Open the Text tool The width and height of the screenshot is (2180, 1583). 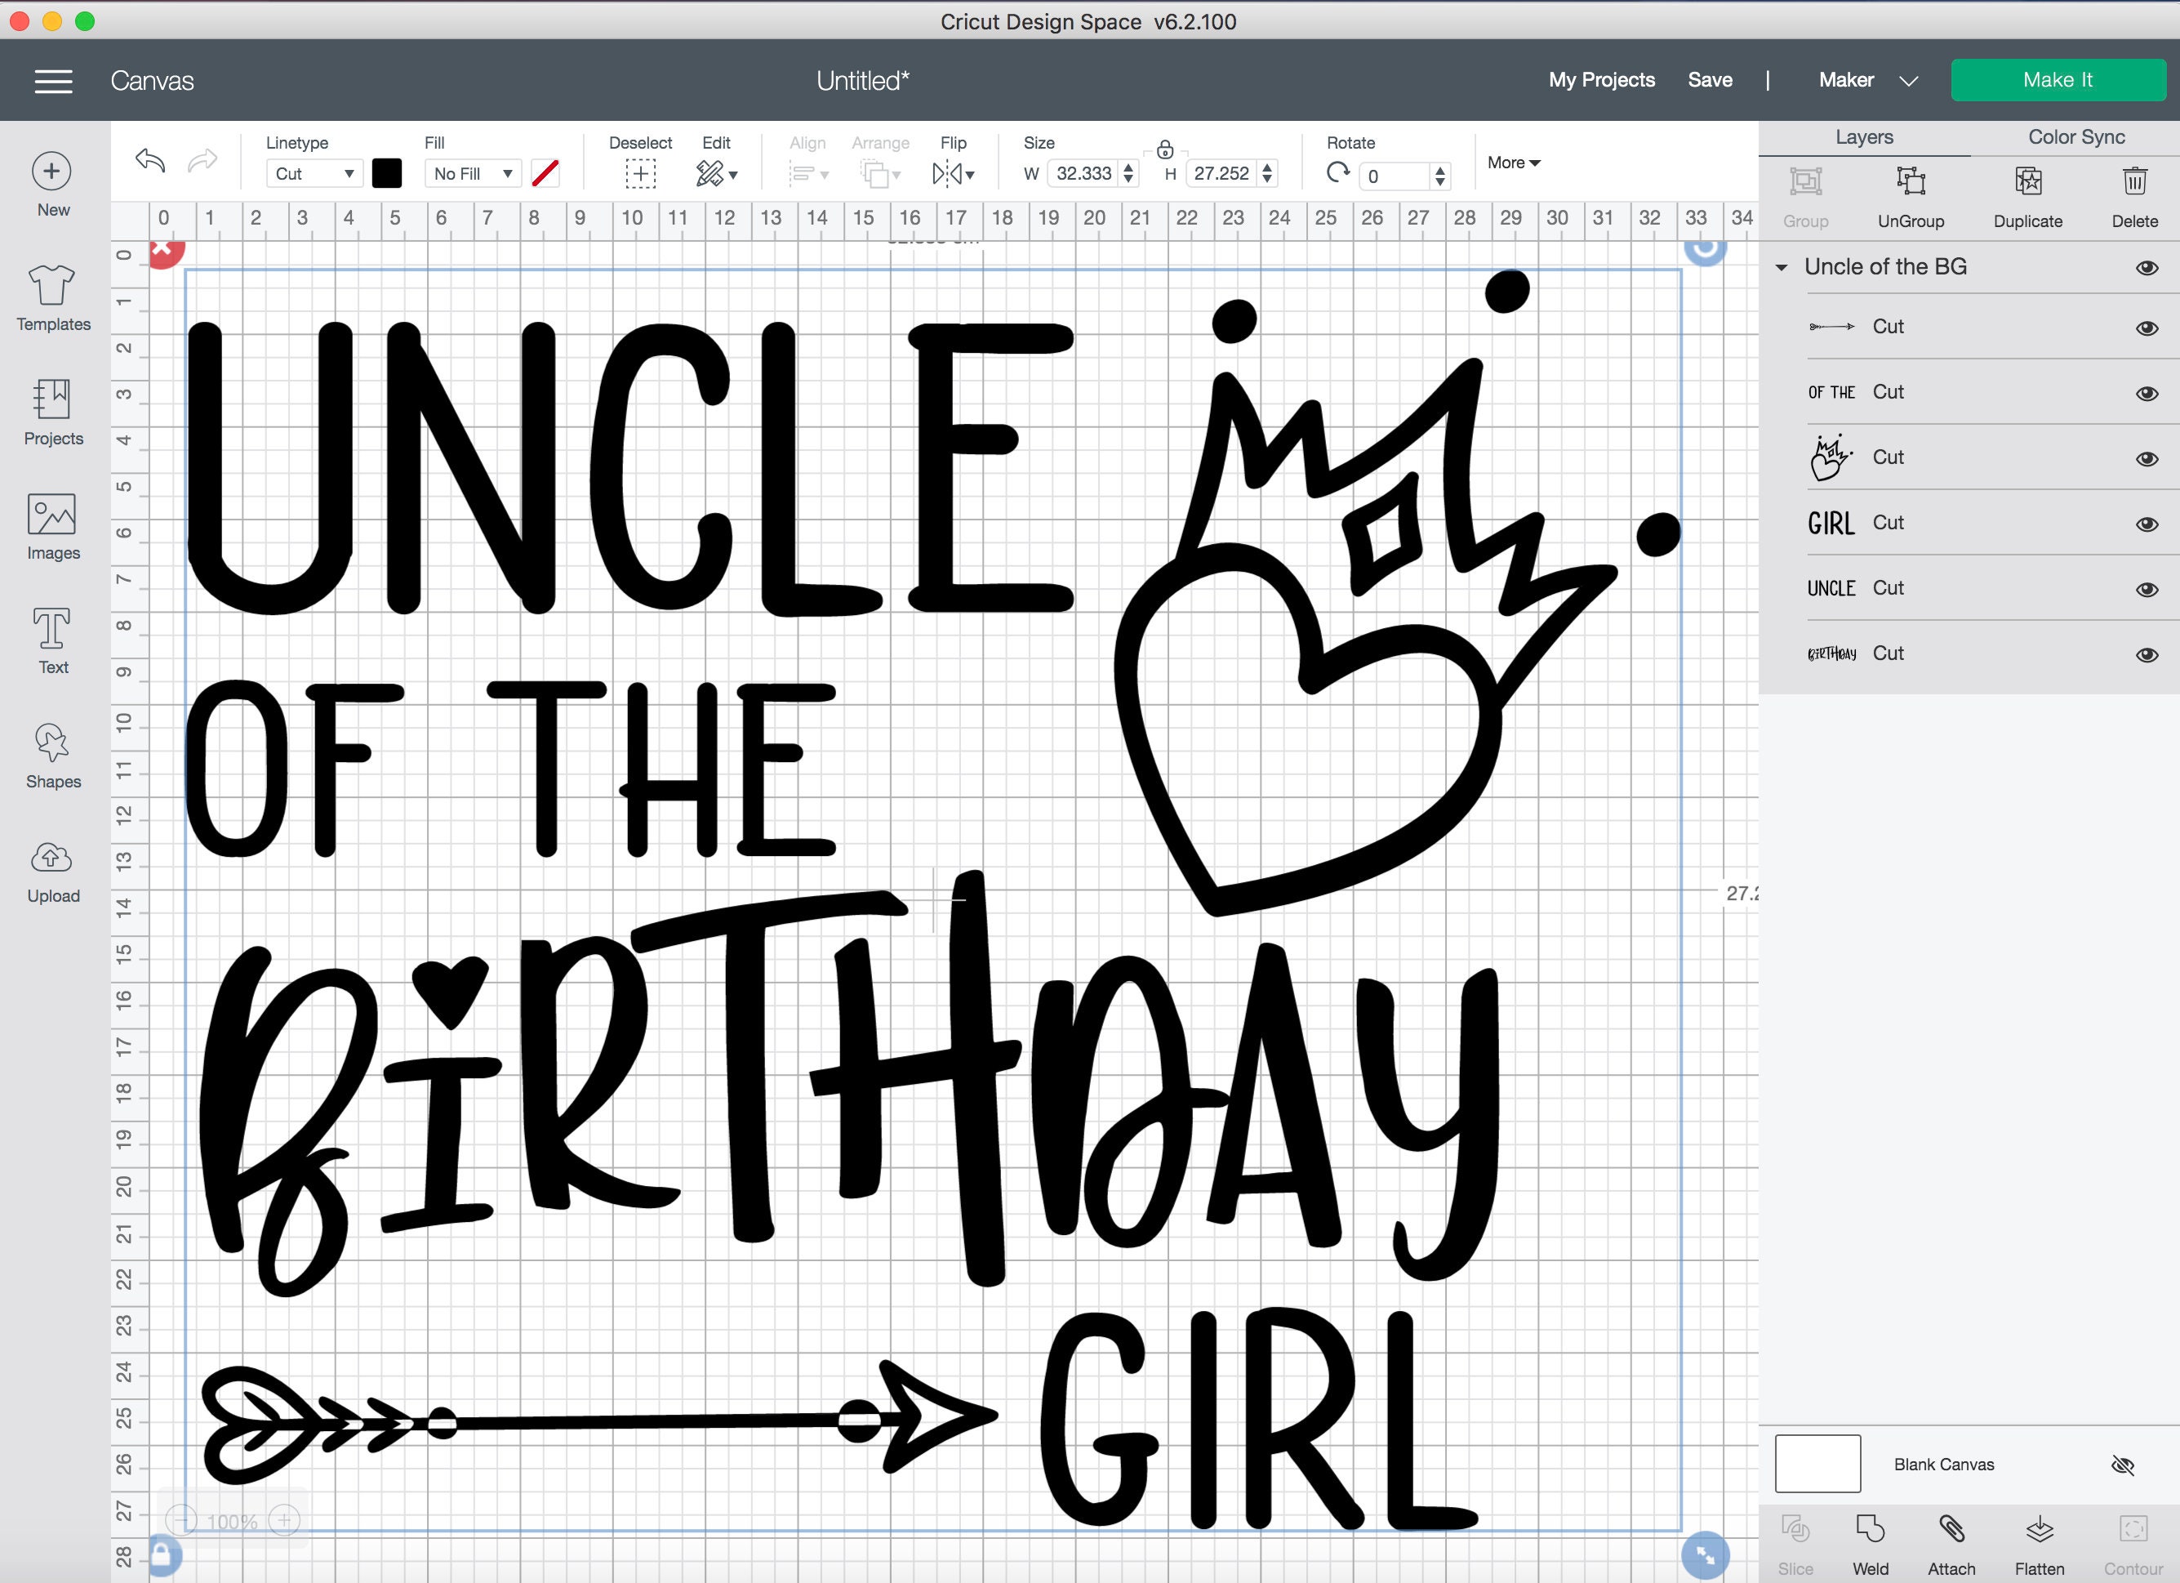pyautogui.click(x=53, y=640)
